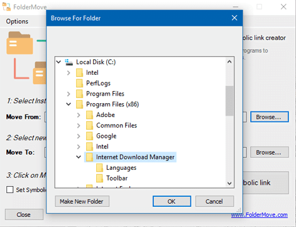Select the Toolbar subfolder name
Image resolution: width=296 pixels, height=227 pixels.
point(117,178)
